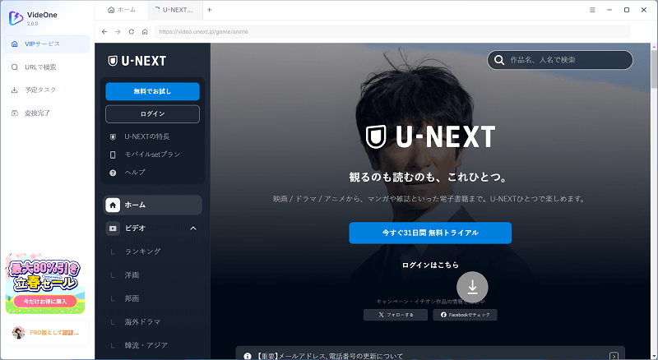Open the 邦画 category

(x=132, y=298)
